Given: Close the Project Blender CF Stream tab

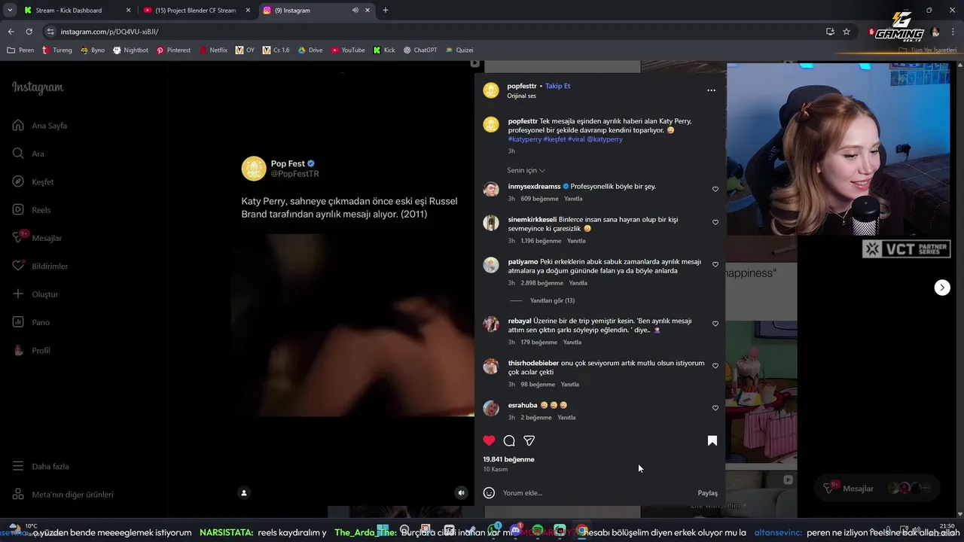Looking at the screenshot, I should coord(248,11).
